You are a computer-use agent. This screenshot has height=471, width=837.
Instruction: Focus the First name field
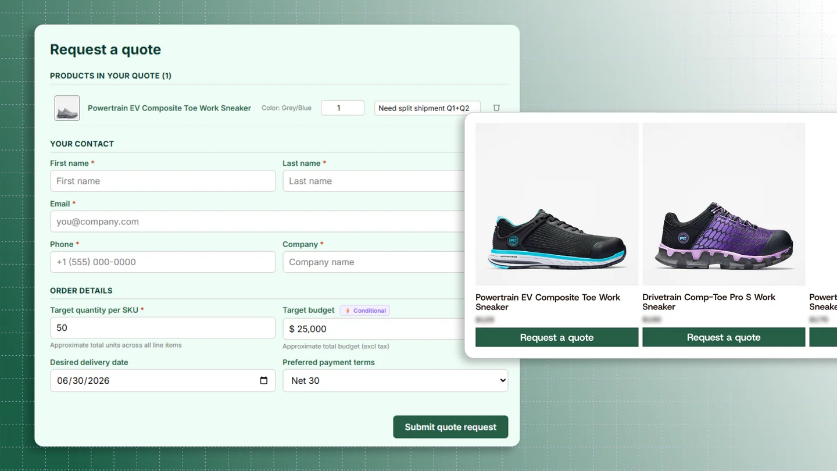point(163,181)
